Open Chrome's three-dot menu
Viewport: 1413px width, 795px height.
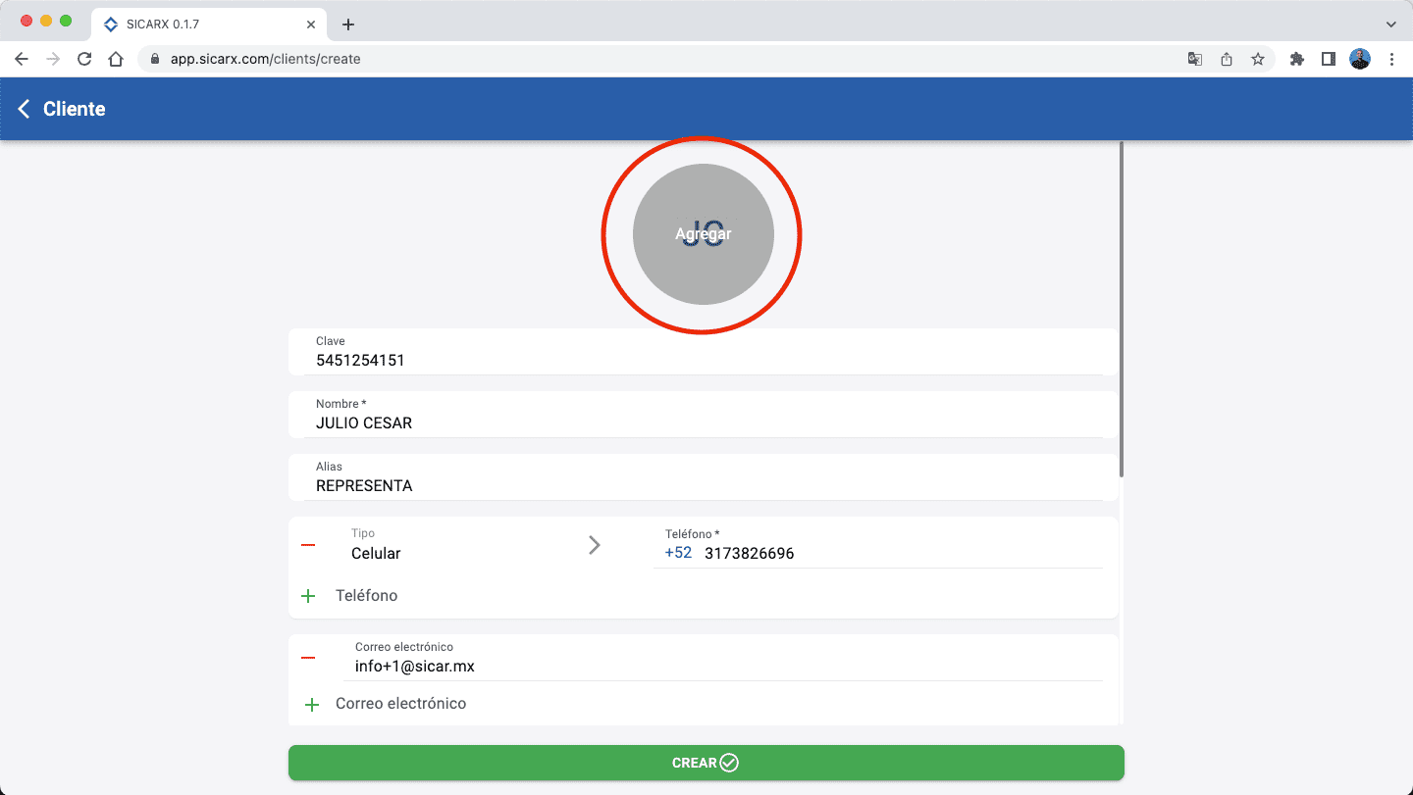tap(1391, 59)
